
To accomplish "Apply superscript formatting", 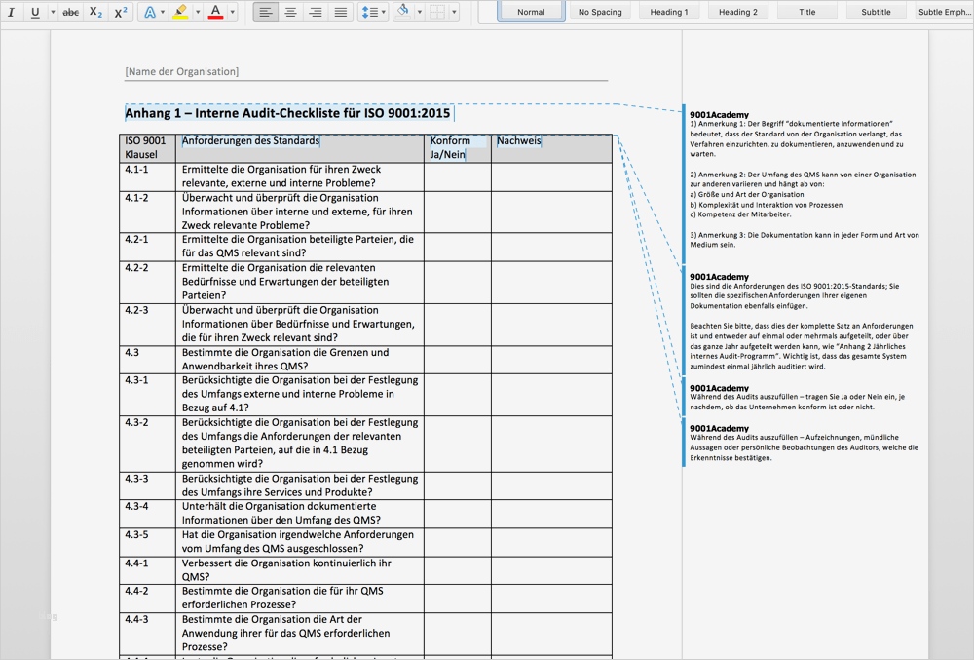I will 121,13.
